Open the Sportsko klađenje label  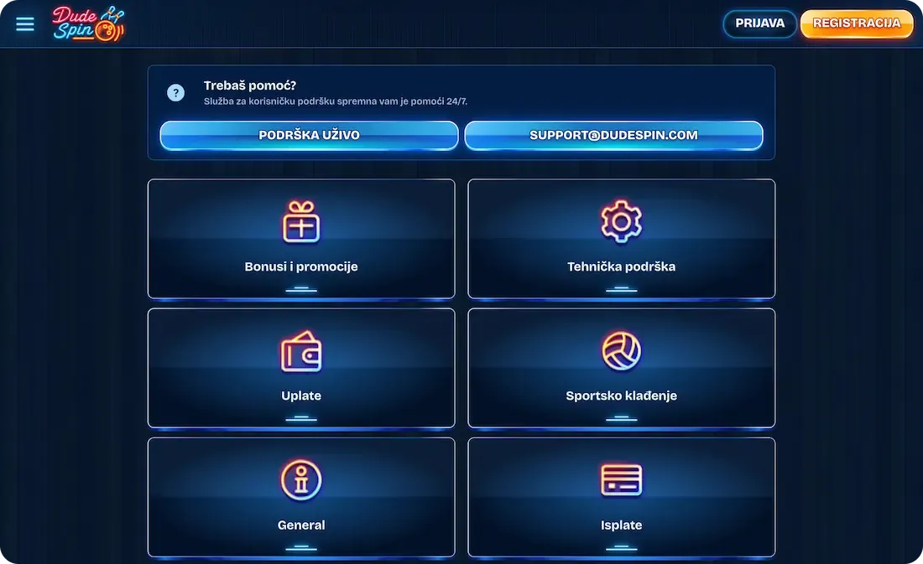(621, 396)
